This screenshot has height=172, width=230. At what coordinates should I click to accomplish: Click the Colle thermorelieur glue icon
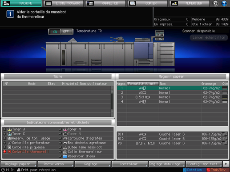pyautogui.click(x=65, y=152)
